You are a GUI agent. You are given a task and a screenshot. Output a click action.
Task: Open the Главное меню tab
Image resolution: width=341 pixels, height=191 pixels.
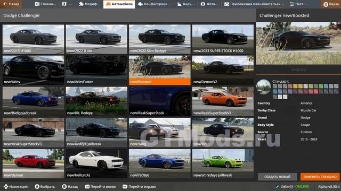pyautogui.click(x=45, y=4)
